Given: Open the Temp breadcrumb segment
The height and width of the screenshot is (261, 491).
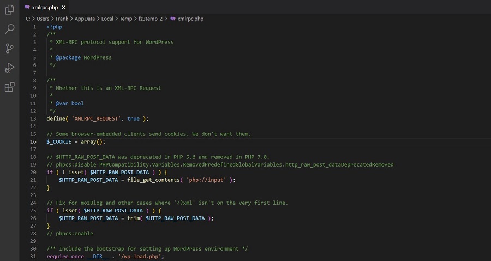Looking at the screenshot, I should [x=126, y=19].
